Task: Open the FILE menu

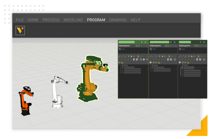Action: point(20,20)
